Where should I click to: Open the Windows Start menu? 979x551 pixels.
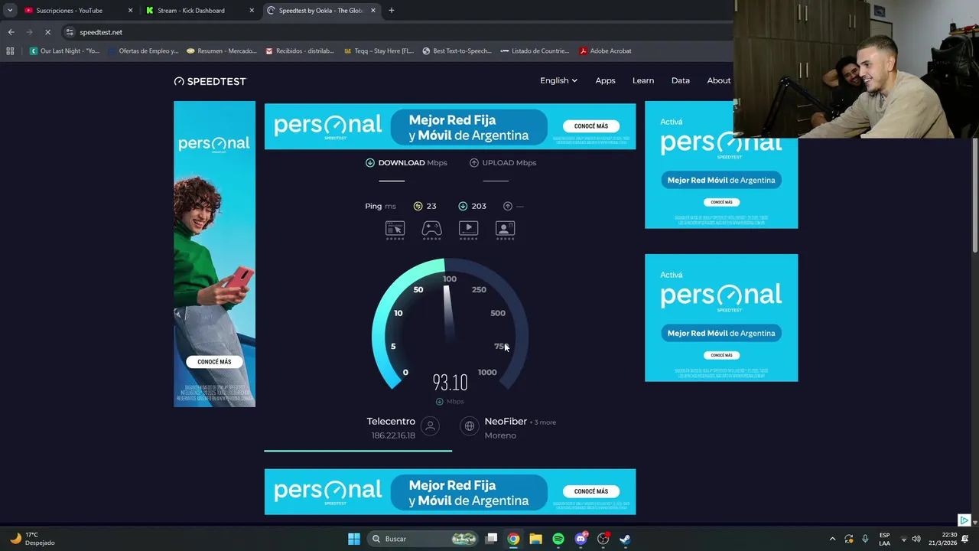click(354, 539)
